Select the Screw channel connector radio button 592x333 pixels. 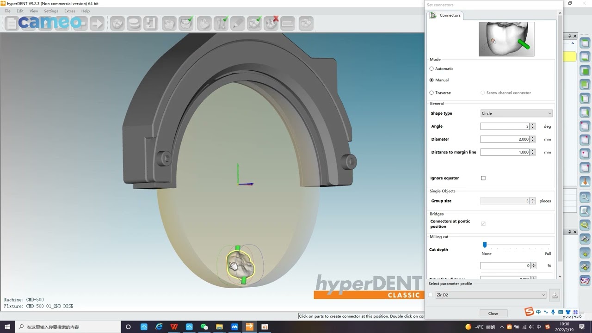tap(482, 92)
